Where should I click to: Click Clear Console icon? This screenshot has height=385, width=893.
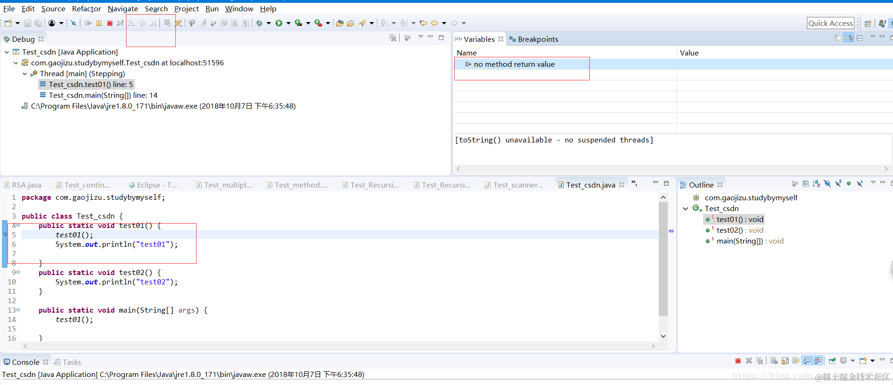point(774,361)
